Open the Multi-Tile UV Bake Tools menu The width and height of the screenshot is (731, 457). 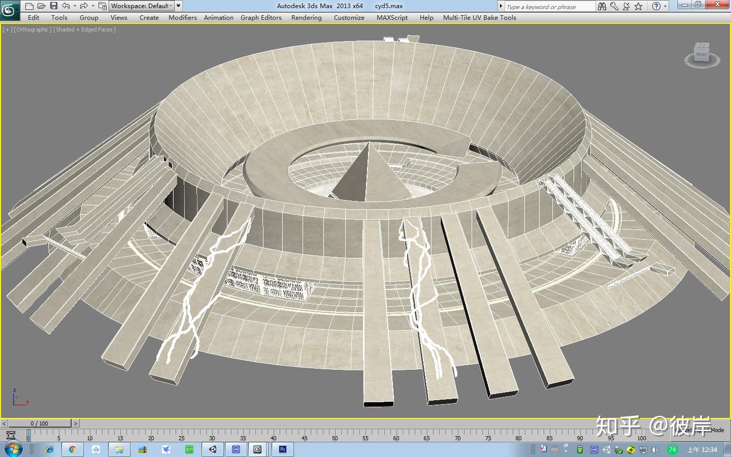pyautogui.click(x=480, y=17)
